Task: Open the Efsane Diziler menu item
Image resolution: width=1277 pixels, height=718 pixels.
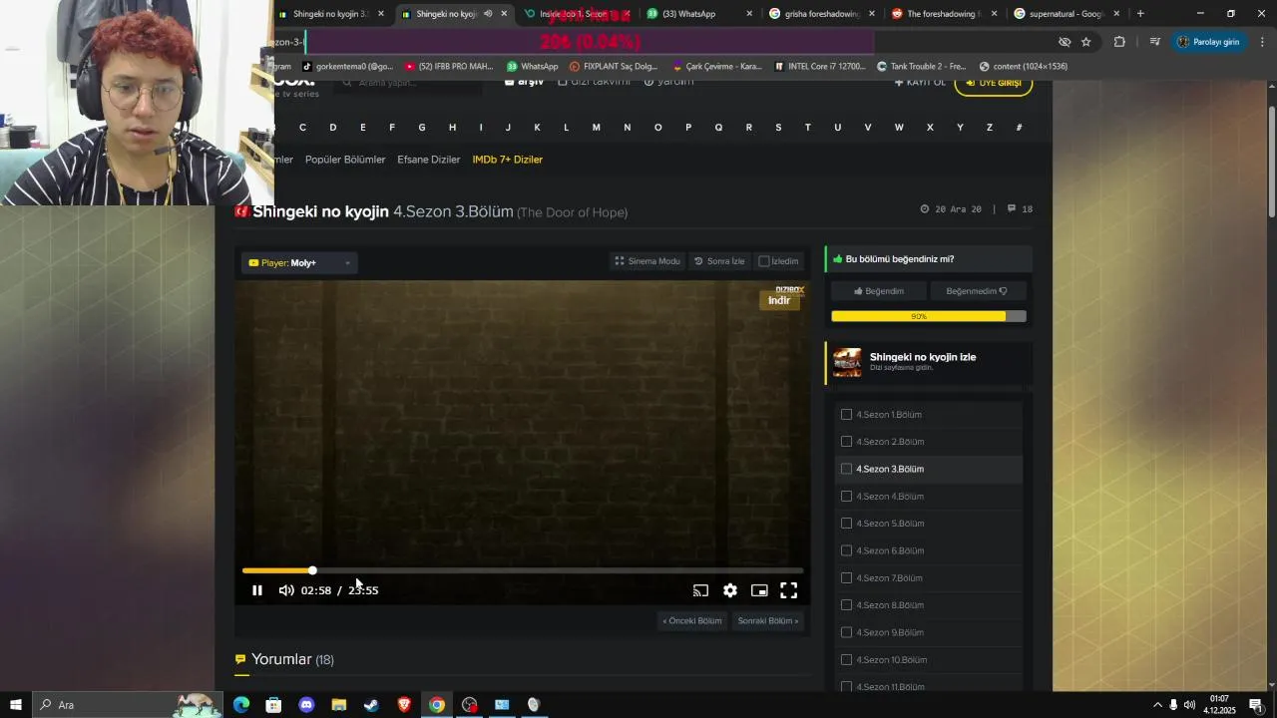Action: coord(429,160)
